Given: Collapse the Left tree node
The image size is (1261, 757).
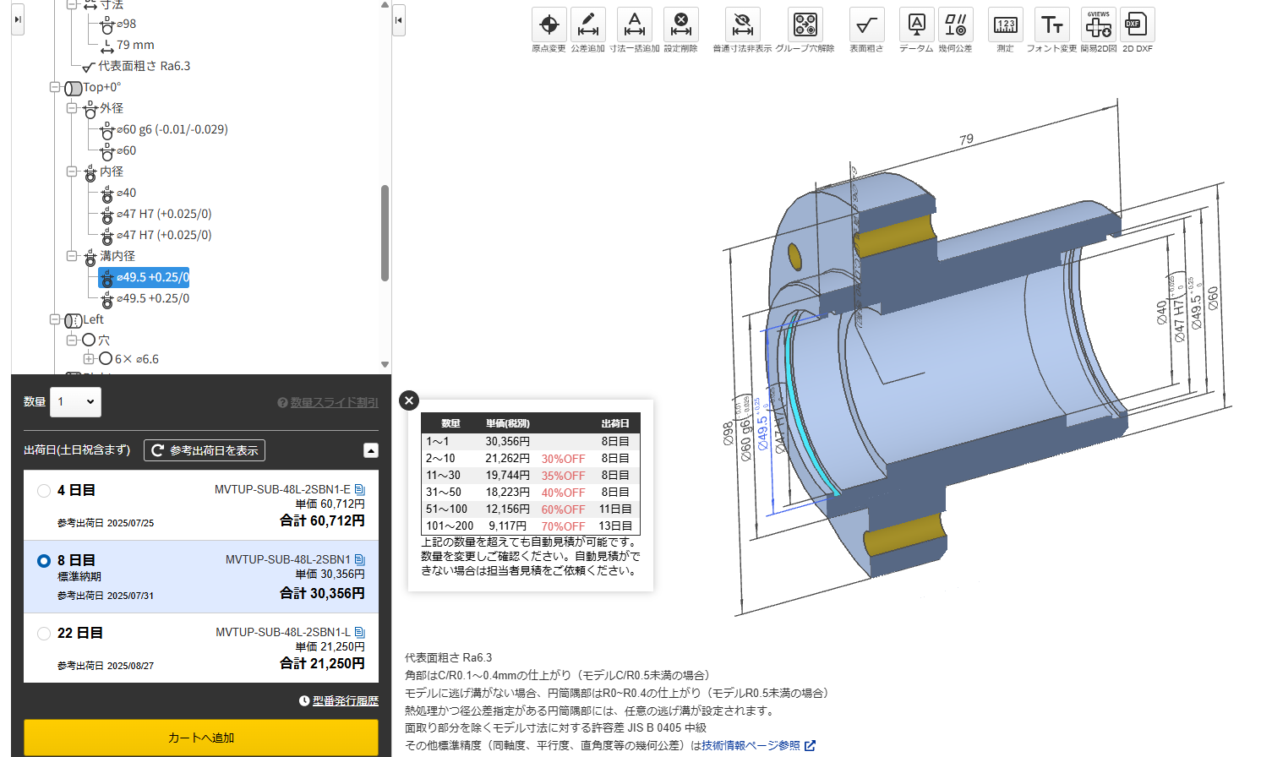Looking at the screenshot, I should [x=55, y=319].
